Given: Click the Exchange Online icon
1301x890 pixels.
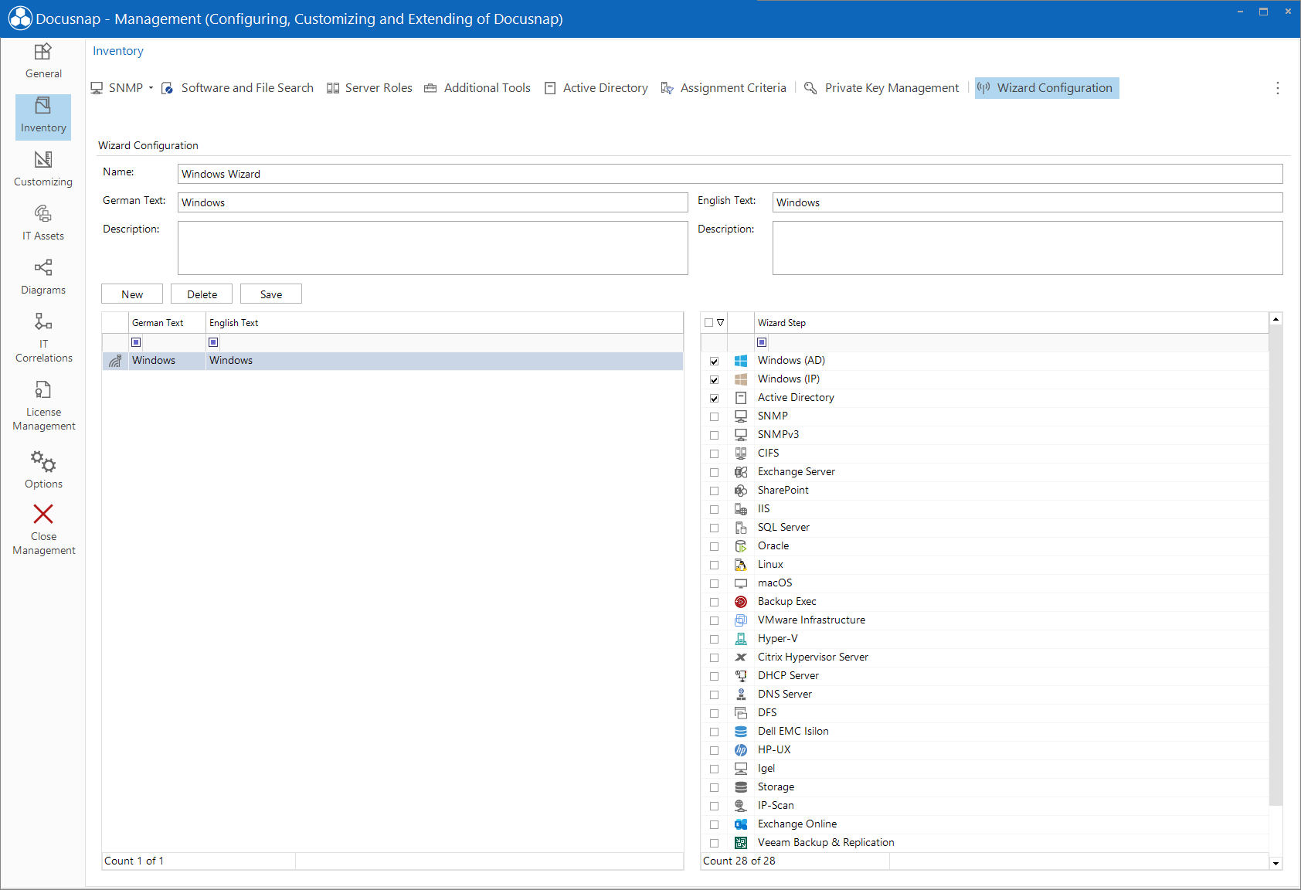Looking at the screenshot, I should pyautogui.click(x=741, y=824).
